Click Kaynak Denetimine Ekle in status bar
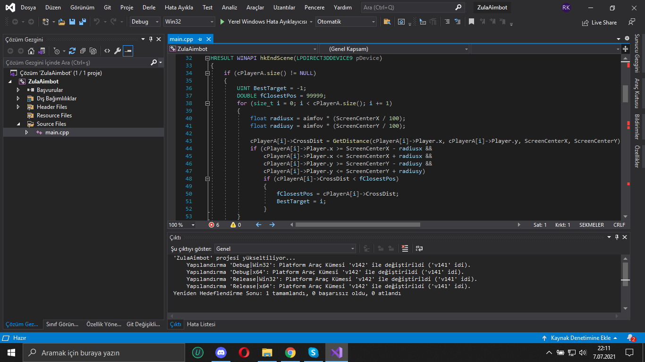This screenshot has width=645, height=362. coord(580,338)
